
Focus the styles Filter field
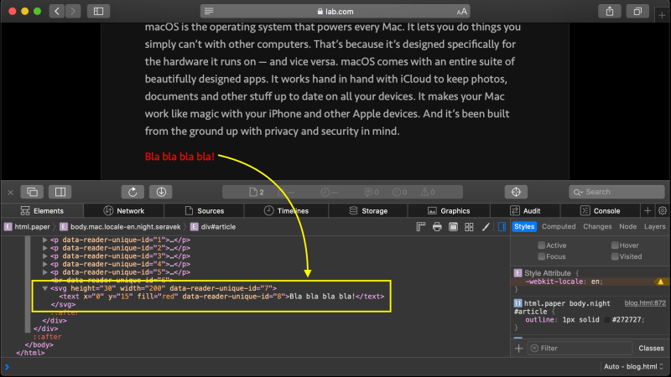580,349
